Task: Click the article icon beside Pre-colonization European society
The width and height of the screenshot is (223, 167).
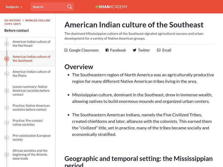Action: 7,138
